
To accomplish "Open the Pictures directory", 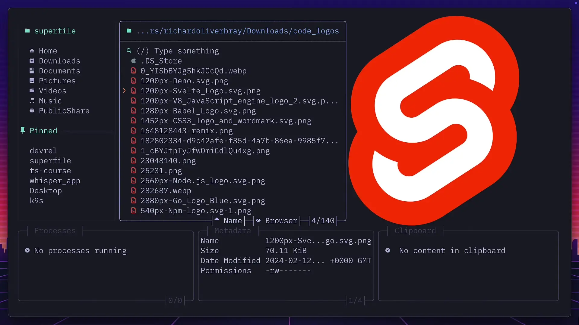I will (57, 80).
